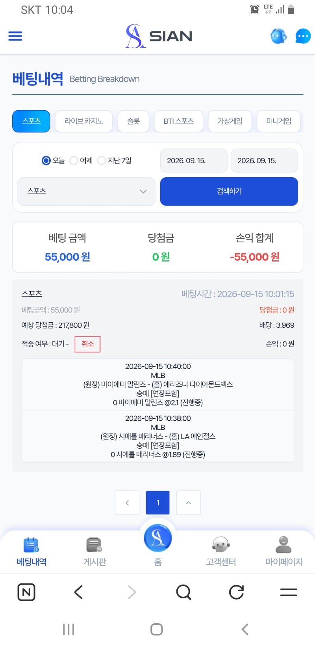This screenshot has height=648, width=315.
Task: Tap the browser search icon
Action: pos(183,592)
